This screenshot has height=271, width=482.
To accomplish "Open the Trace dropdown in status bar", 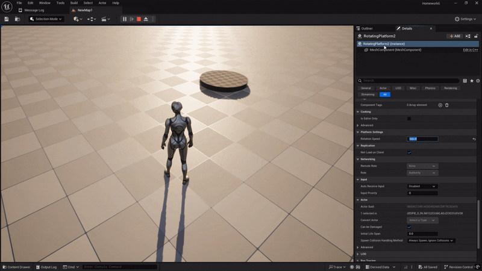I will [337, 267].
